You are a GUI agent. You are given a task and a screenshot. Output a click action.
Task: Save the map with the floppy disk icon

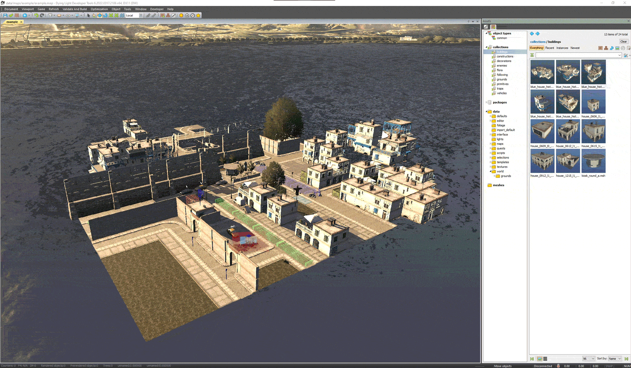pos(5,15)
